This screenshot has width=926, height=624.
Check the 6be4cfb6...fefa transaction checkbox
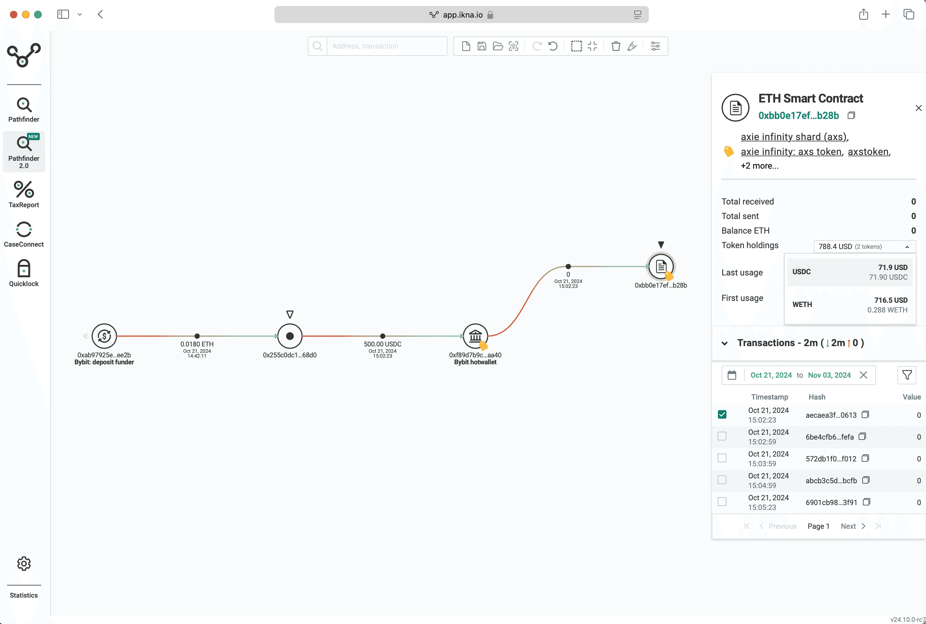click(x=722, y=436)
